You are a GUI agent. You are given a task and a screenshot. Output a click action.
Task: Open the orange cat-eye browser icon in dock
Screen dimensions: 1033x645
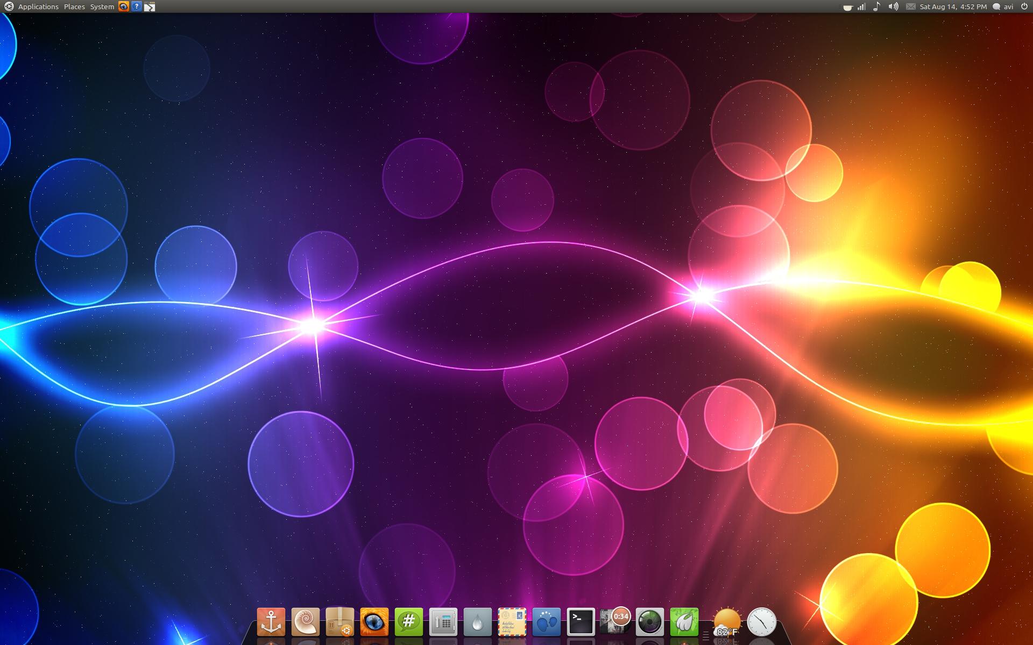pyautogui.click(x=374, y=622)
